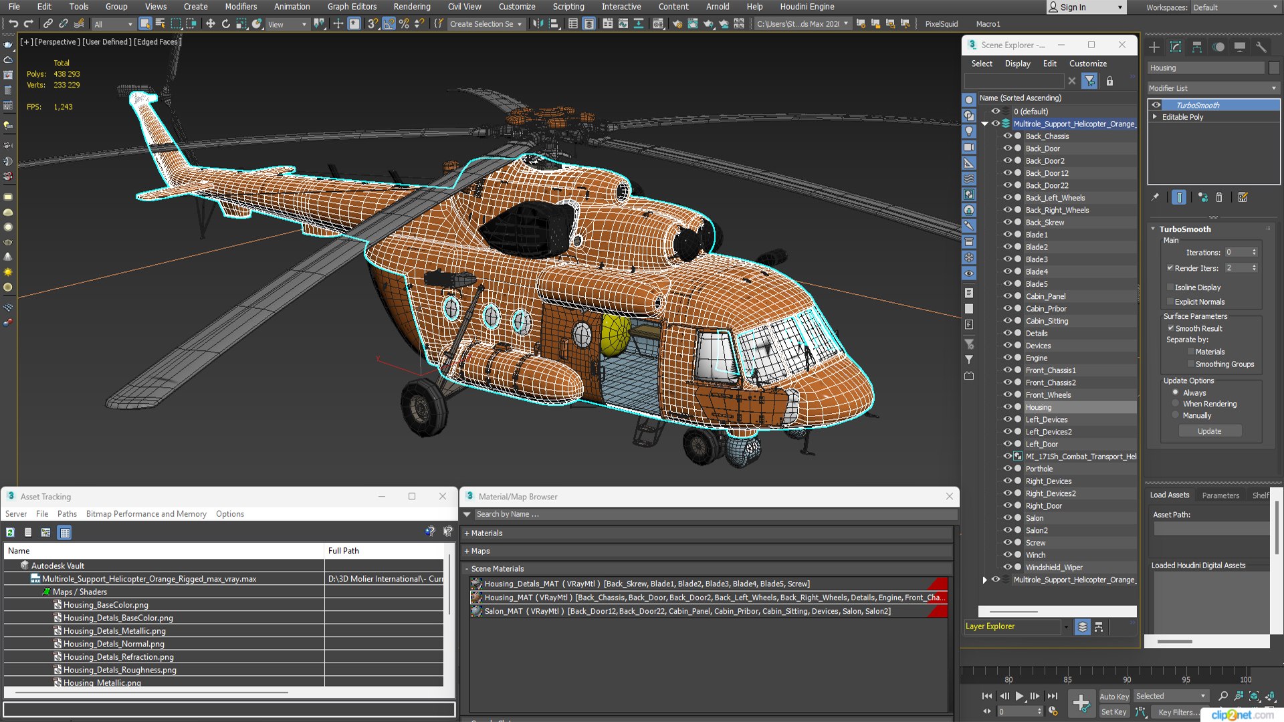The height and width of the screenshot is (722, 1284).
Task: Open the Rendering menu
Action: click(x=412, y=7)
